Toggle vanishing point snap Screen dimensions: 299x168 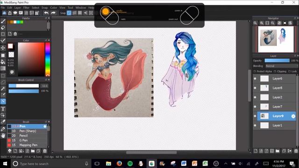coord(85,13)
